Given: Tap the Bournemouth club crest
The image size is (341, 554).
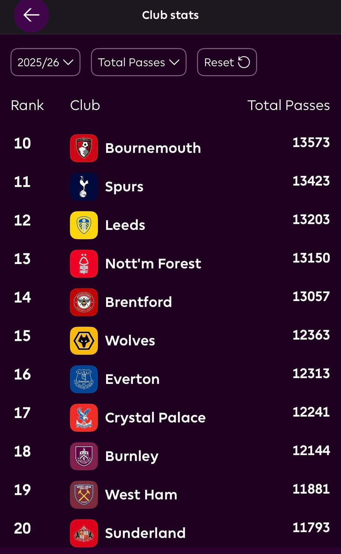Looking at the screenshot, I should (x=84, y=148).
